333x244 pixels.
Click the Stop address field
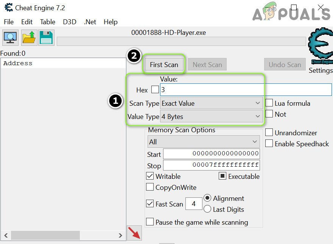pos(212,165)
